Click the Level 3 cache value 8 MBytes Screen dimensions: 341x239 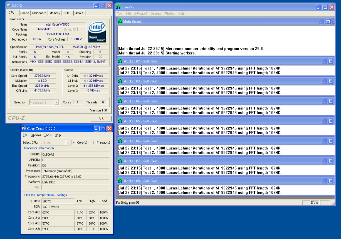click(x=94, y=90)
